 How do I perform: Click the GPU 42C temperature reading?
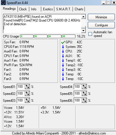point(74,42)
